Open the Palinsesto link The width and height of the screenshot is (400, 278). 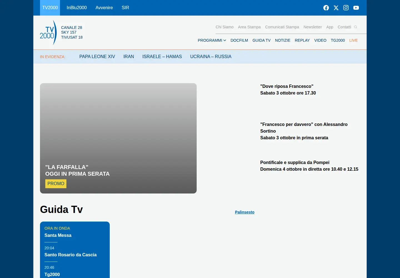click(x=245, y=212)
